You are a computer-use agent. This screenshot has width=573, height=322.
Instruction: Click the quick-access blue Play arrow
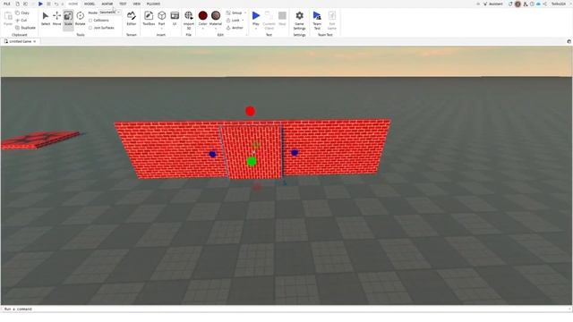click(40, 4)
